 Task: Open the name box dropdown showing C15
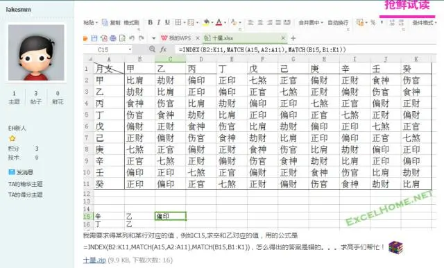pos(130,49)
